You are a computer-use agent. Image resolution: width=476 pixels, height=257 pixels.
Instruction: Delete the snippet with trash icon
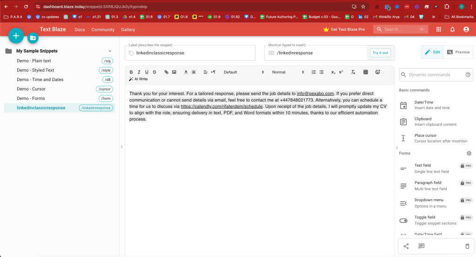tap(468, 246)
